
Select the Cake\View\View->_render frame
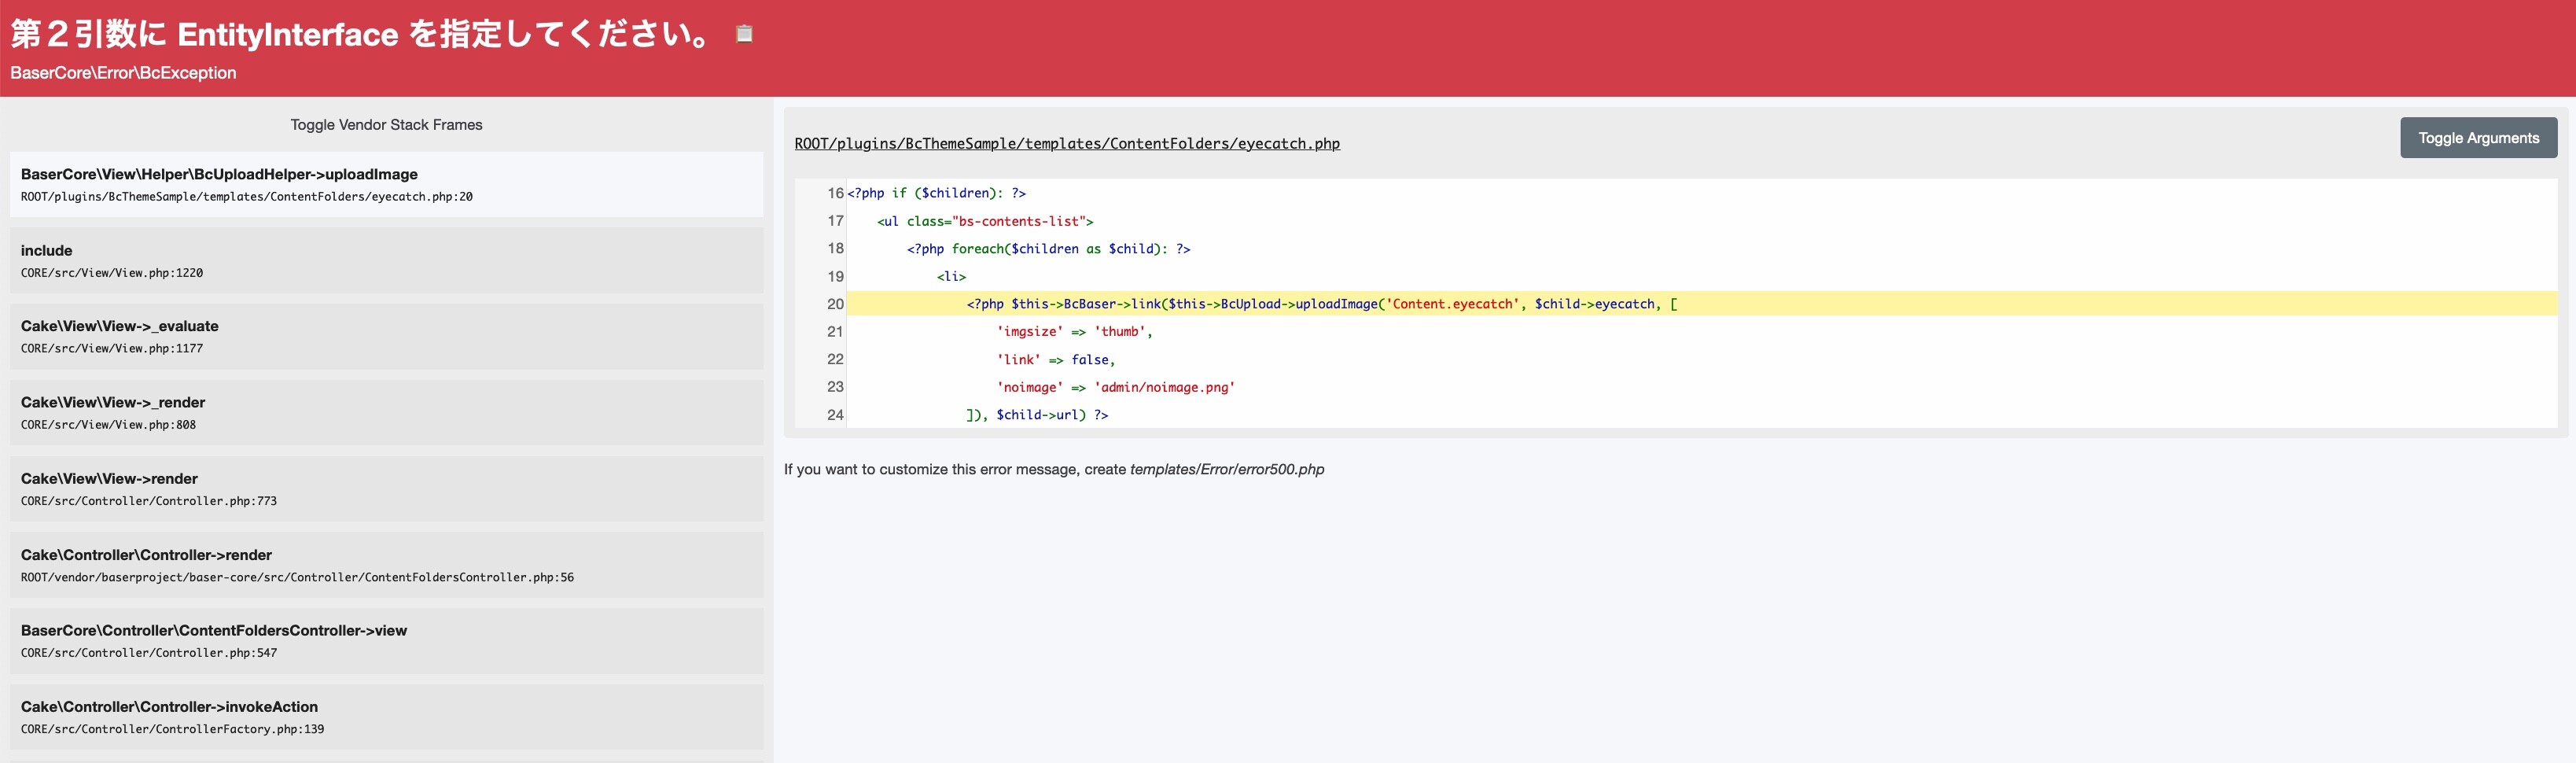point(386,413)
